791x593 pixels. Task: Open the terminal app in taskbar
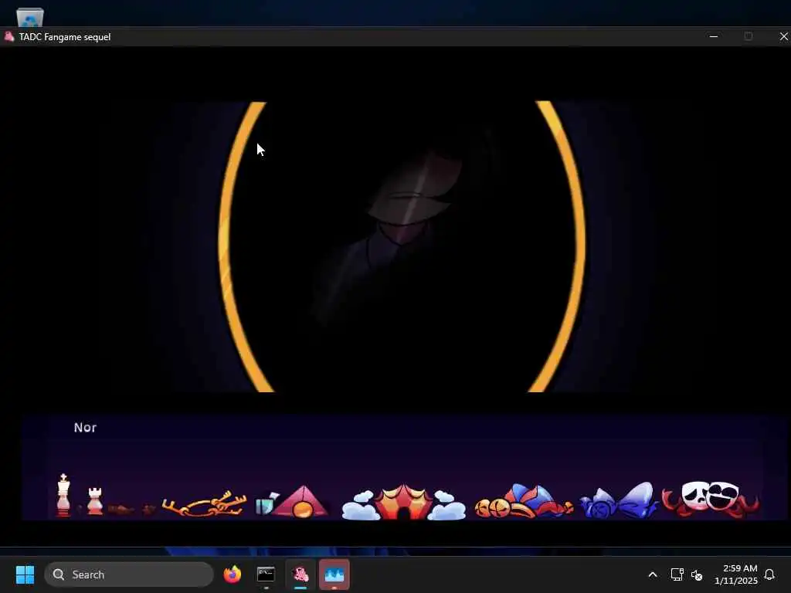point(266,574)
